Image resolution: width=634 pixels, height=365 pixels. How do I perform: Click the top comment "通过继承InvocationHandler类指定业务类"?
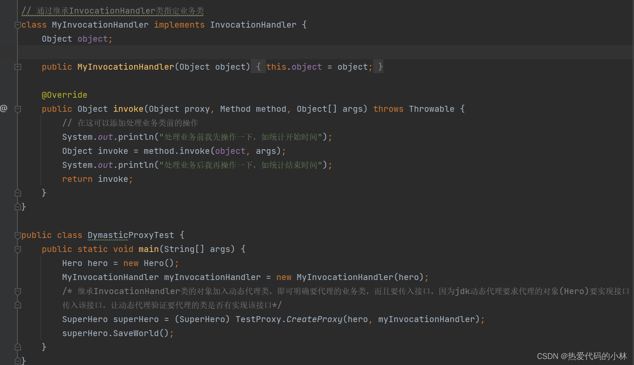[120, 11]
